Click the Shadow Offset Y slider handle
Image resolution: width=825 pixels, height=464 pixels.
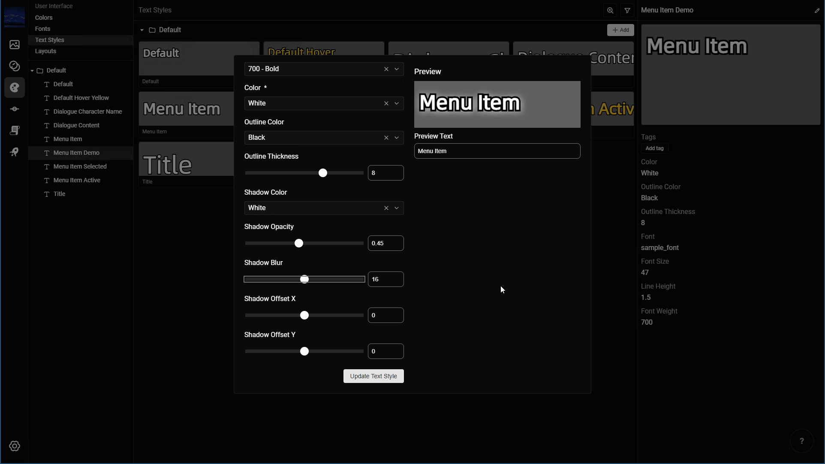tap(304, 351)
